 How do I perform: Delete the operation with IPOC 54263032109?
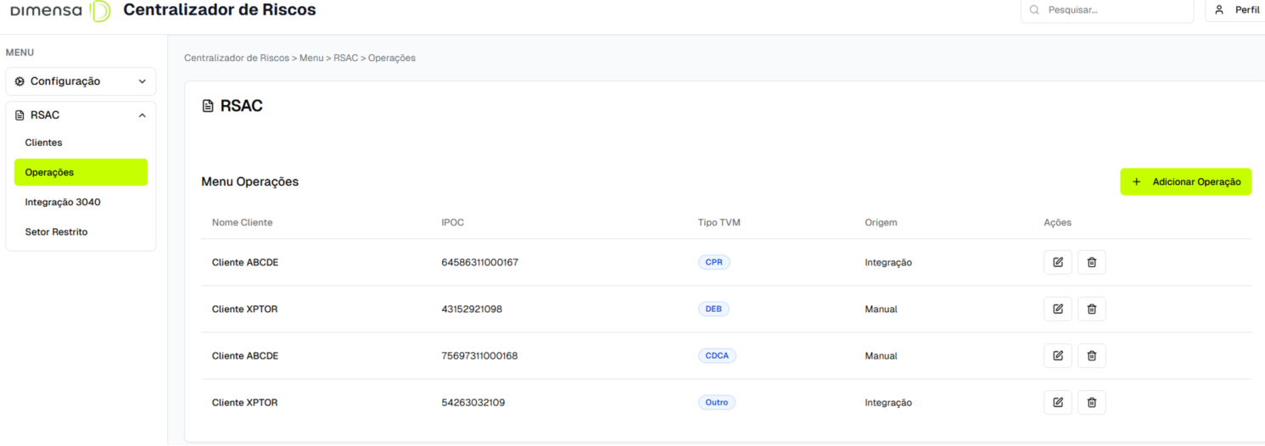(x=1091, y=403)
